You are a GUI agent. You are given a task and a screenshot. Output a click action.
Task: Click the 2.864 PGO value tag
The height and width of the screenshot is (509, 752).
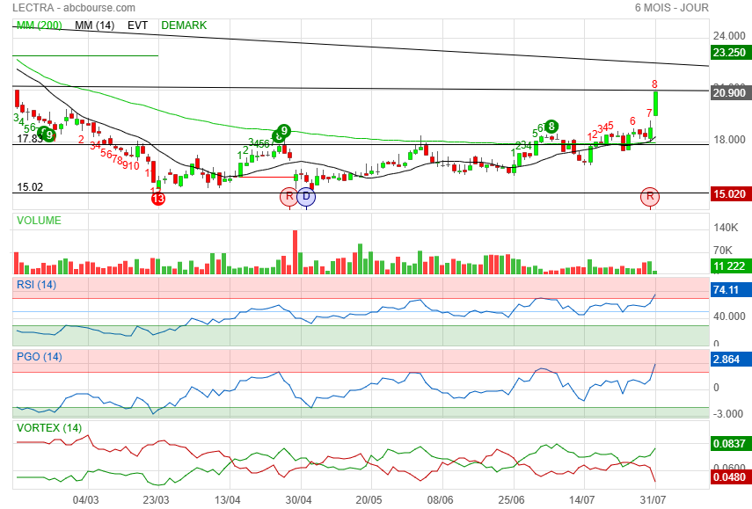tap(730, 359)
